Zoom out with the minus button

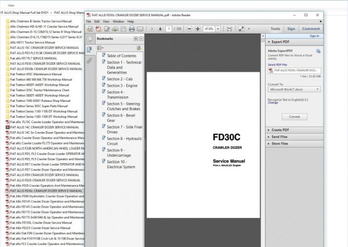pyautogui.click(x=189, y=29)
